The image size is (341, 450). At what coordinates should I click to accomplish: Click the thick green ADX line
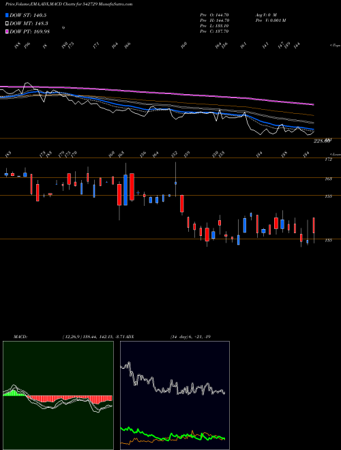173,435
